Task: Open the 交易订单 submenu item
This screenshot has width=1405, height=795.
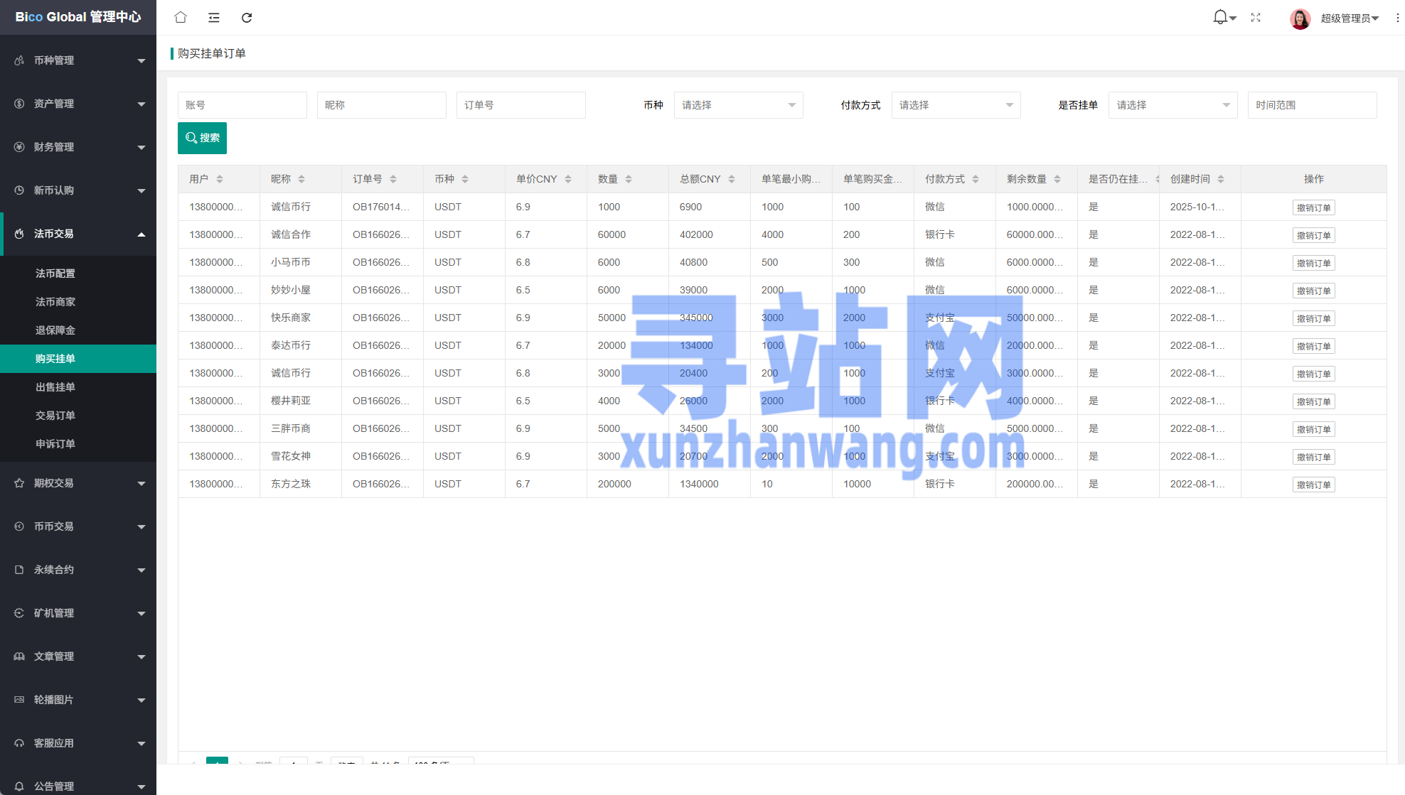Action: click(55, 416)
